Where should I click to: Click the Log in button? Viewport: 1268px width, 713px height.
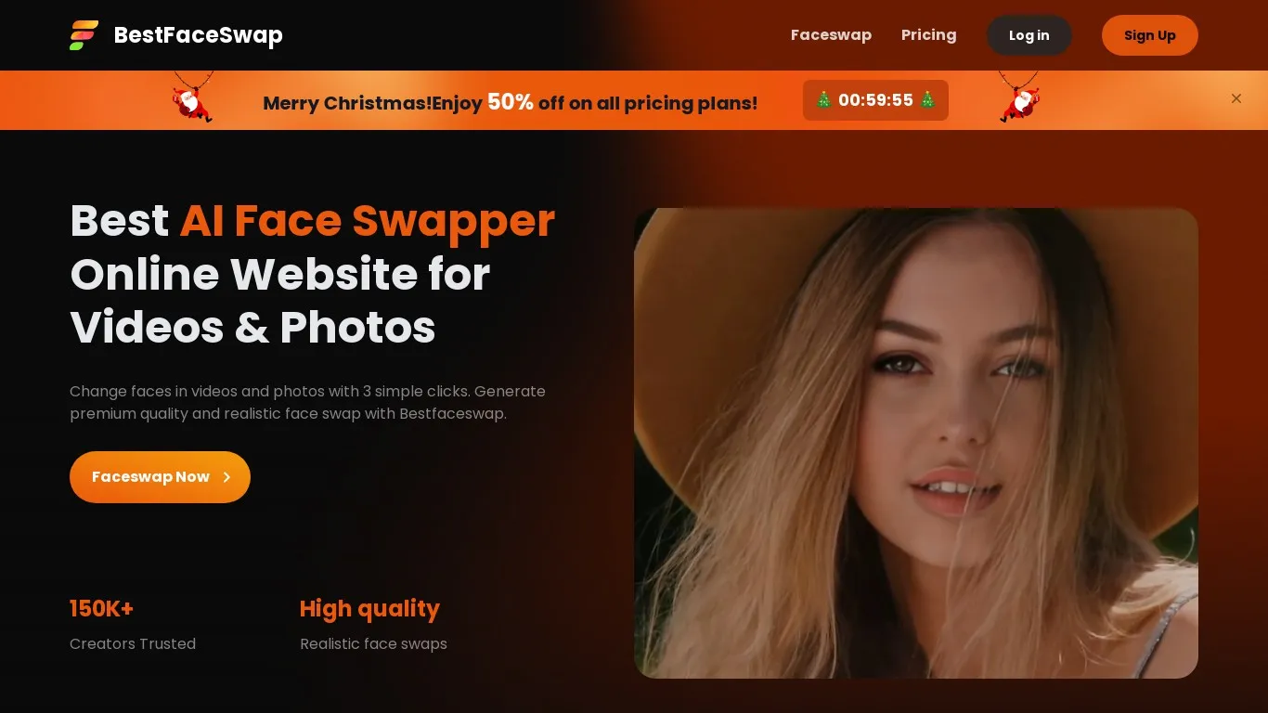pos(1029,35)
